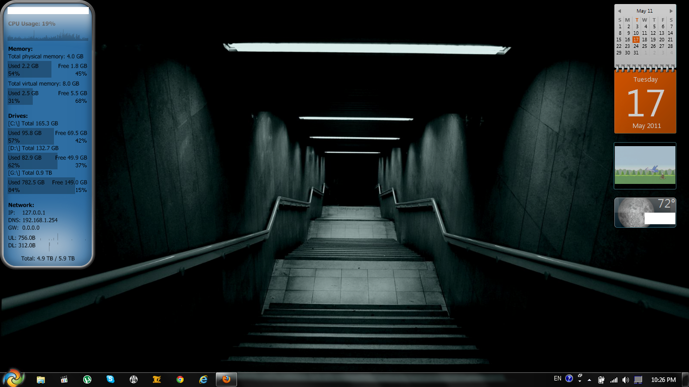Click the orange taskbar icon left of Chrome

click(x=157, y=379)
